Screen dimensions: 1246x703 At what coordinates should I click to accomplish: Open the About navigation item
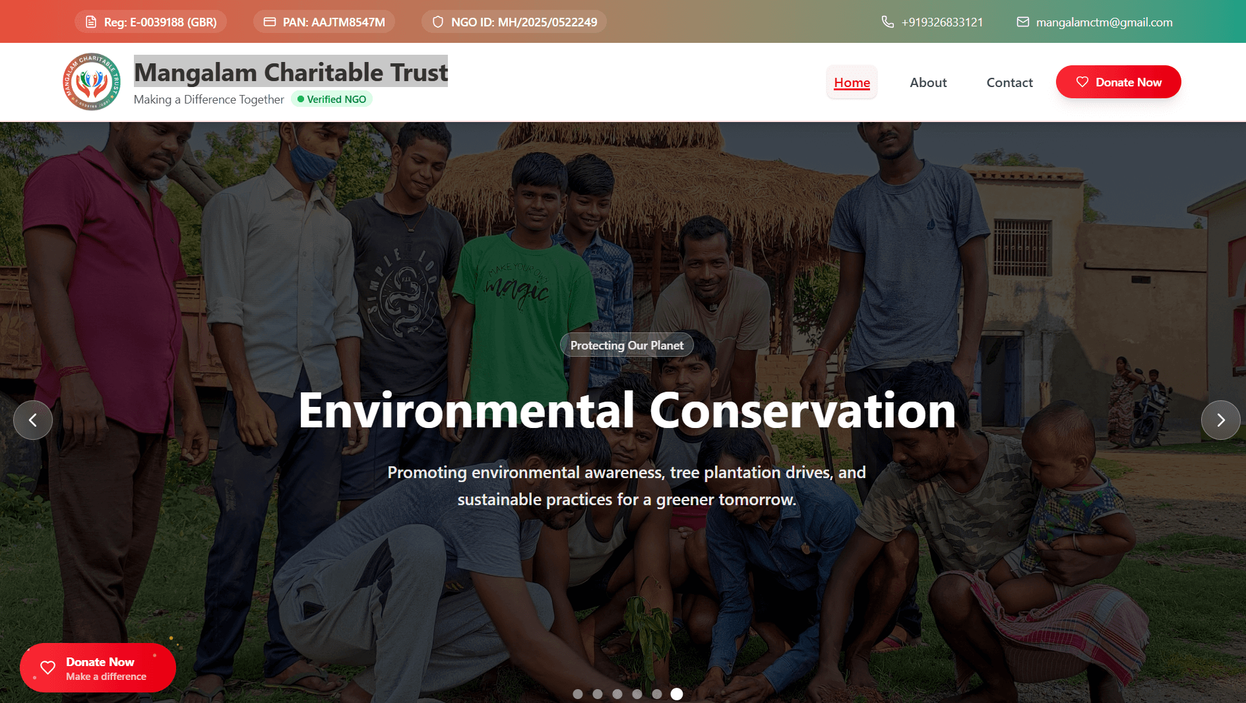928,82
